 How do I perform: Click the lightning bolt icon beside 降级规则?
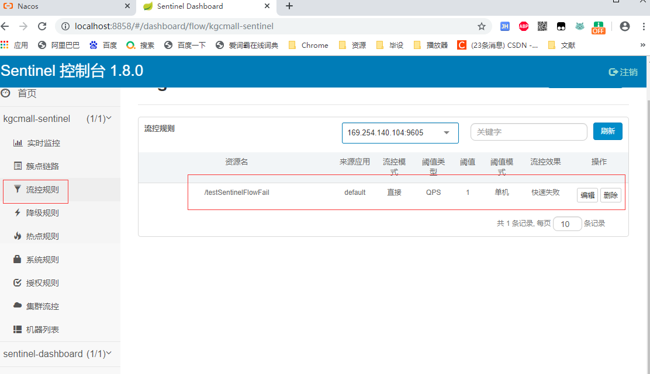[x=18, y=212]
